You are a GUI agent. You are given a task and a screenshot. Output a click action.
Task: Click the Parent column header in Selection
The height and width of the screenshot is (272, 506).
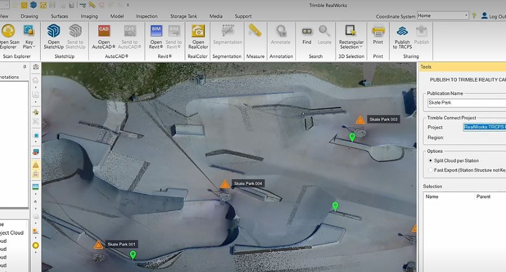[483, 196]
